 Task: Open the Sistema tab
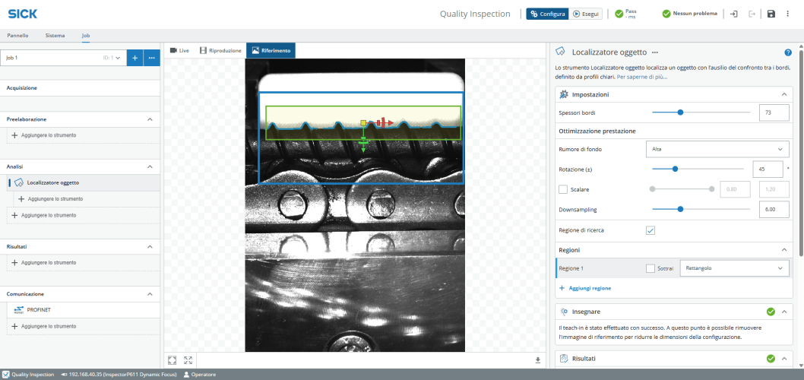(x=55, y=36)
